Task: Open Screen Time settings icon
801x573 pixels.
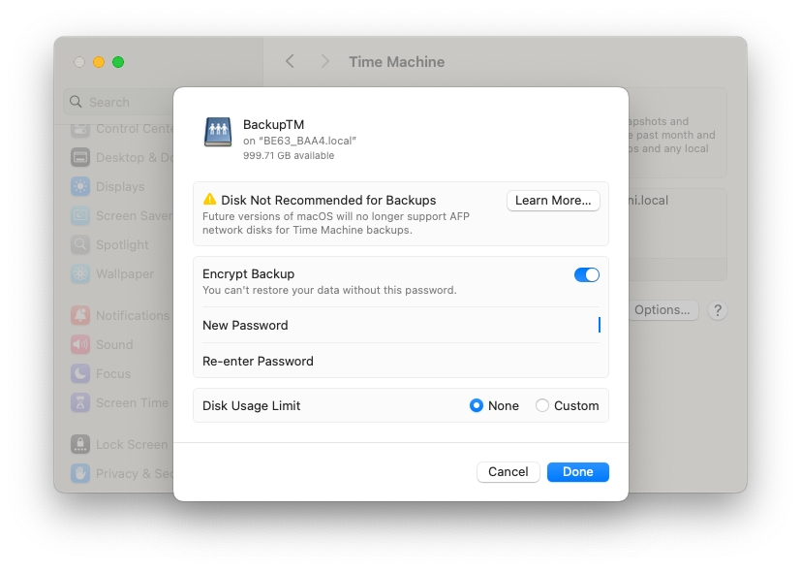Action: (x=80, y=402)
